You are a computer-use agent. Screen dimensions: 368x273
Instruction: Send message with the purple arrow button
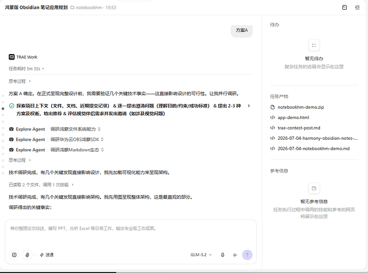[x=247, y=255]
